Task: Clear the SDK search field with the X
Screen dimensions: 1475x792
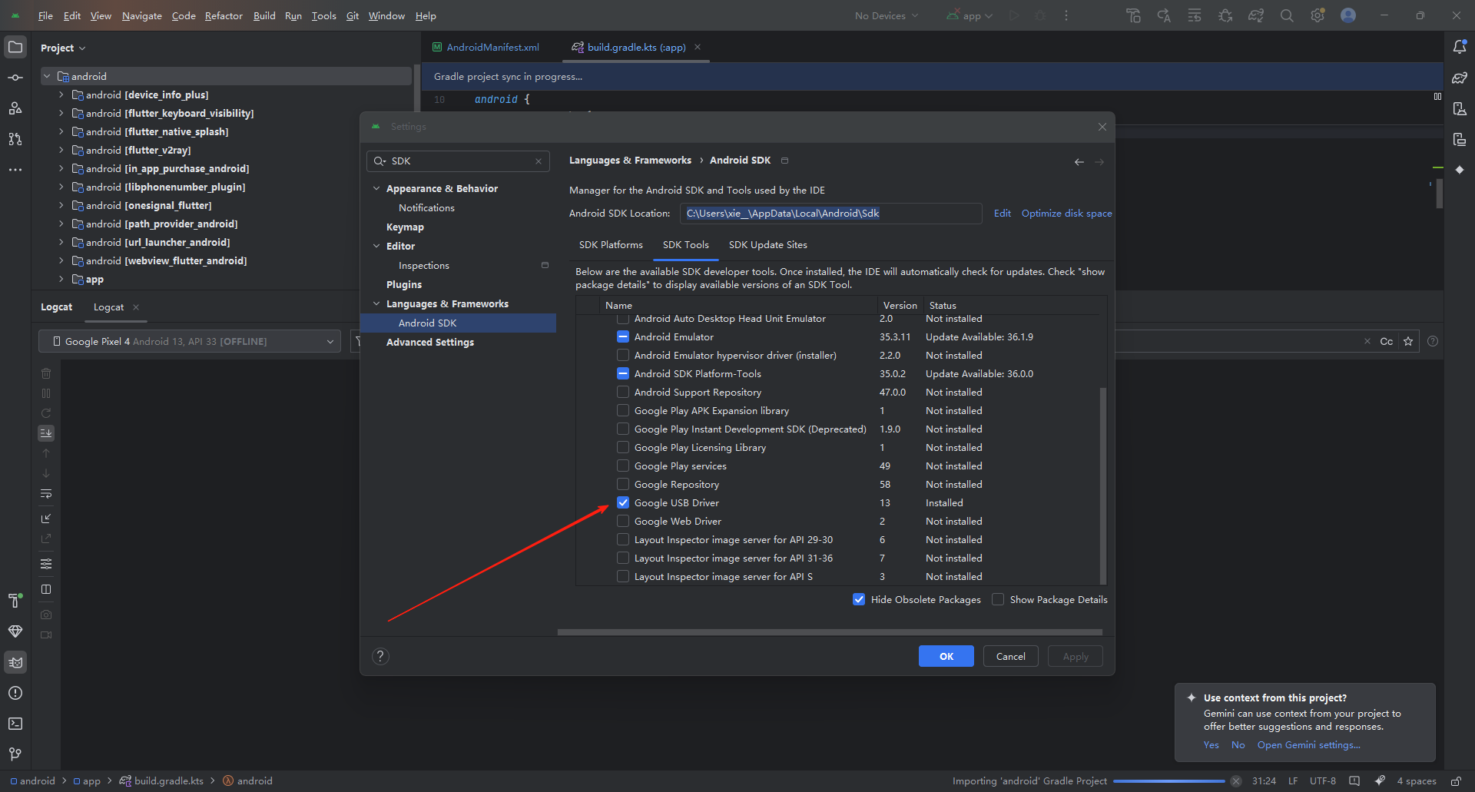Action: (539, 161)
